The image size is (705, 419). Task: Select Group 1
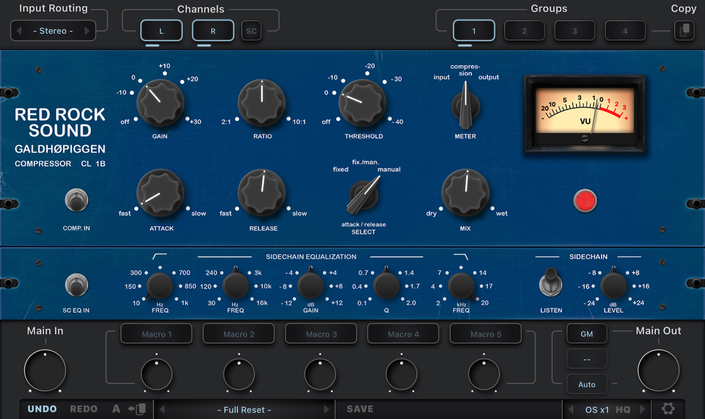point(474,31)
